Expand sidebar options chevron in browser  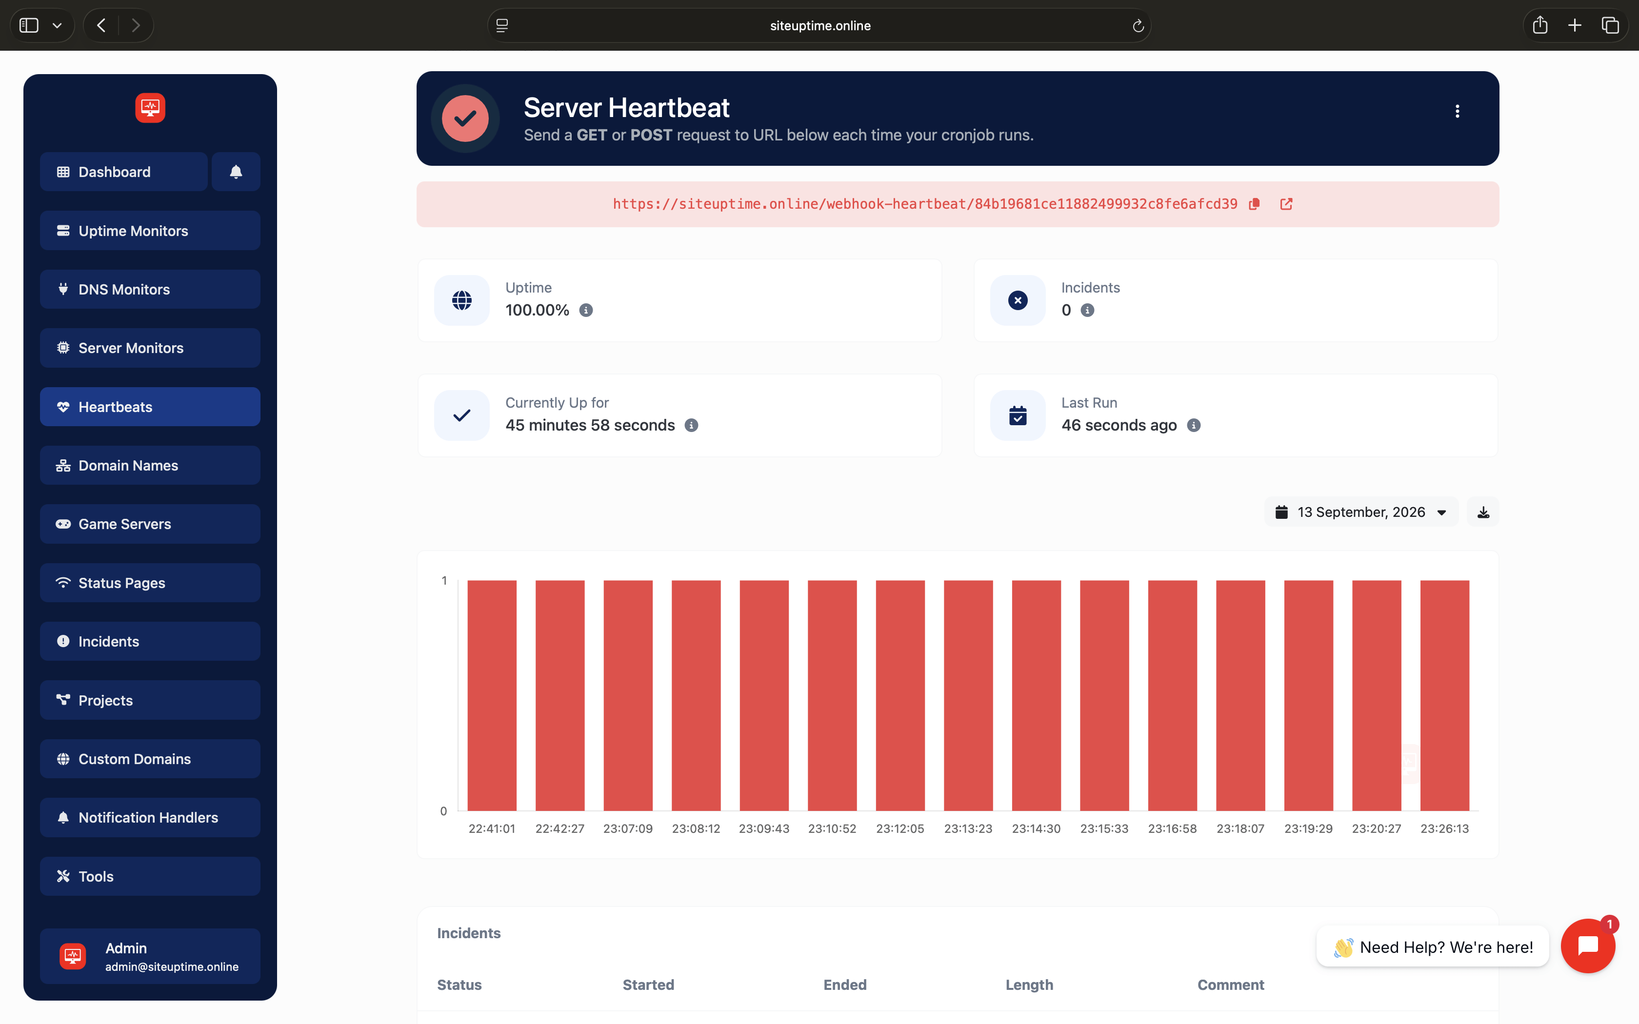tap(58, 26)
